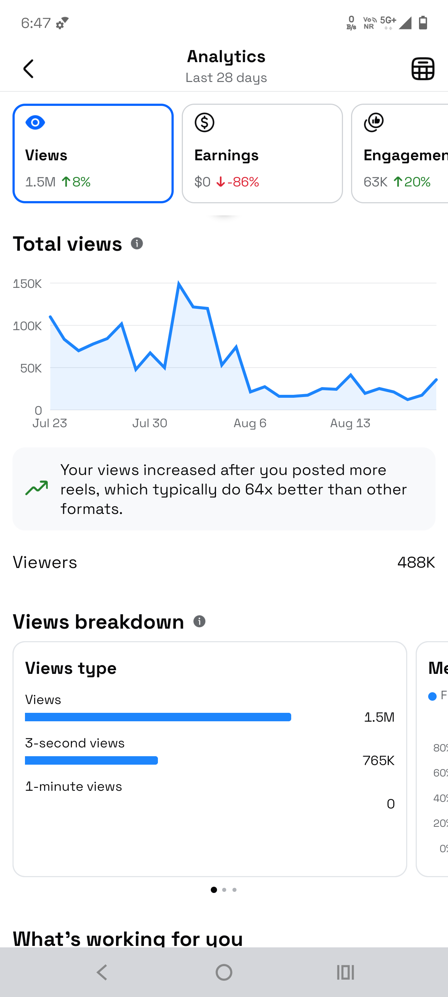The height and width of the screenshot is (997, 448).
Task: Tap the info icon beside Total views
Action: click(137, 243)
